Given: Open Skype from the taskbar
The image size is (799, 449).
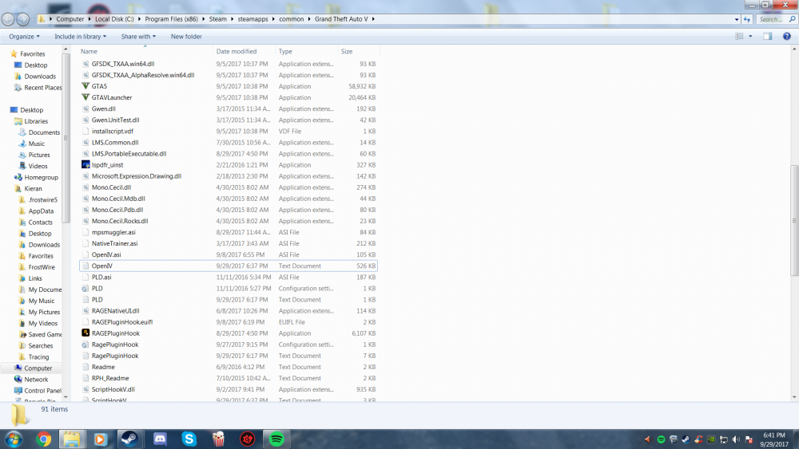Looking at the screenshot, I should point(189,439).
